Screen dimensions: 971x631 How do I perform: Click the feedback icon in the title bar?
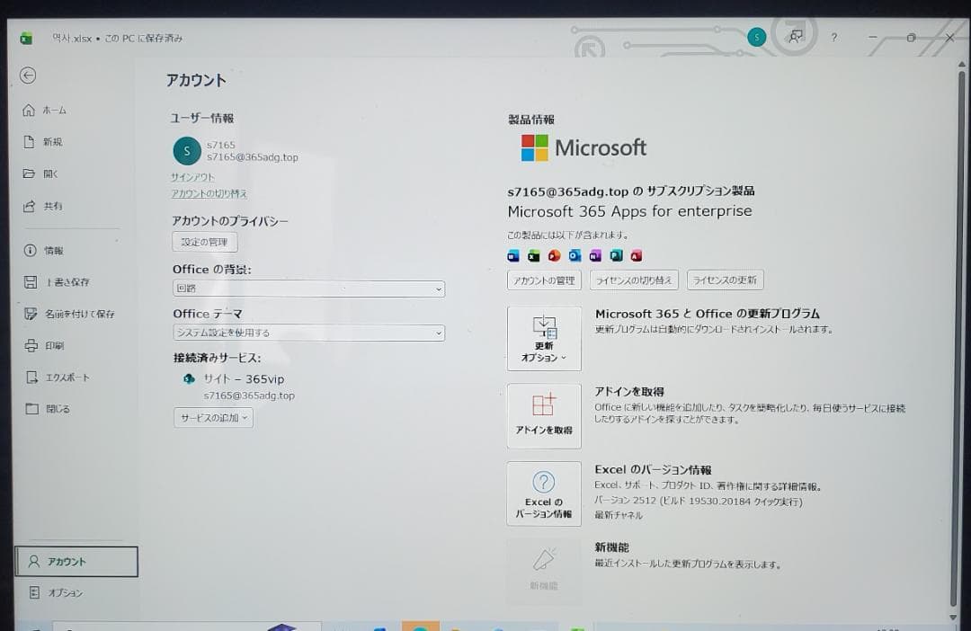pos(796,37)
